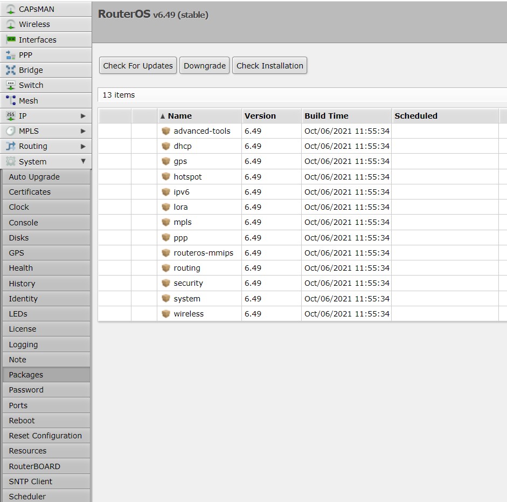Open the Certificates menu item
This screenshot has width=507, height=502.
point(46,192)
